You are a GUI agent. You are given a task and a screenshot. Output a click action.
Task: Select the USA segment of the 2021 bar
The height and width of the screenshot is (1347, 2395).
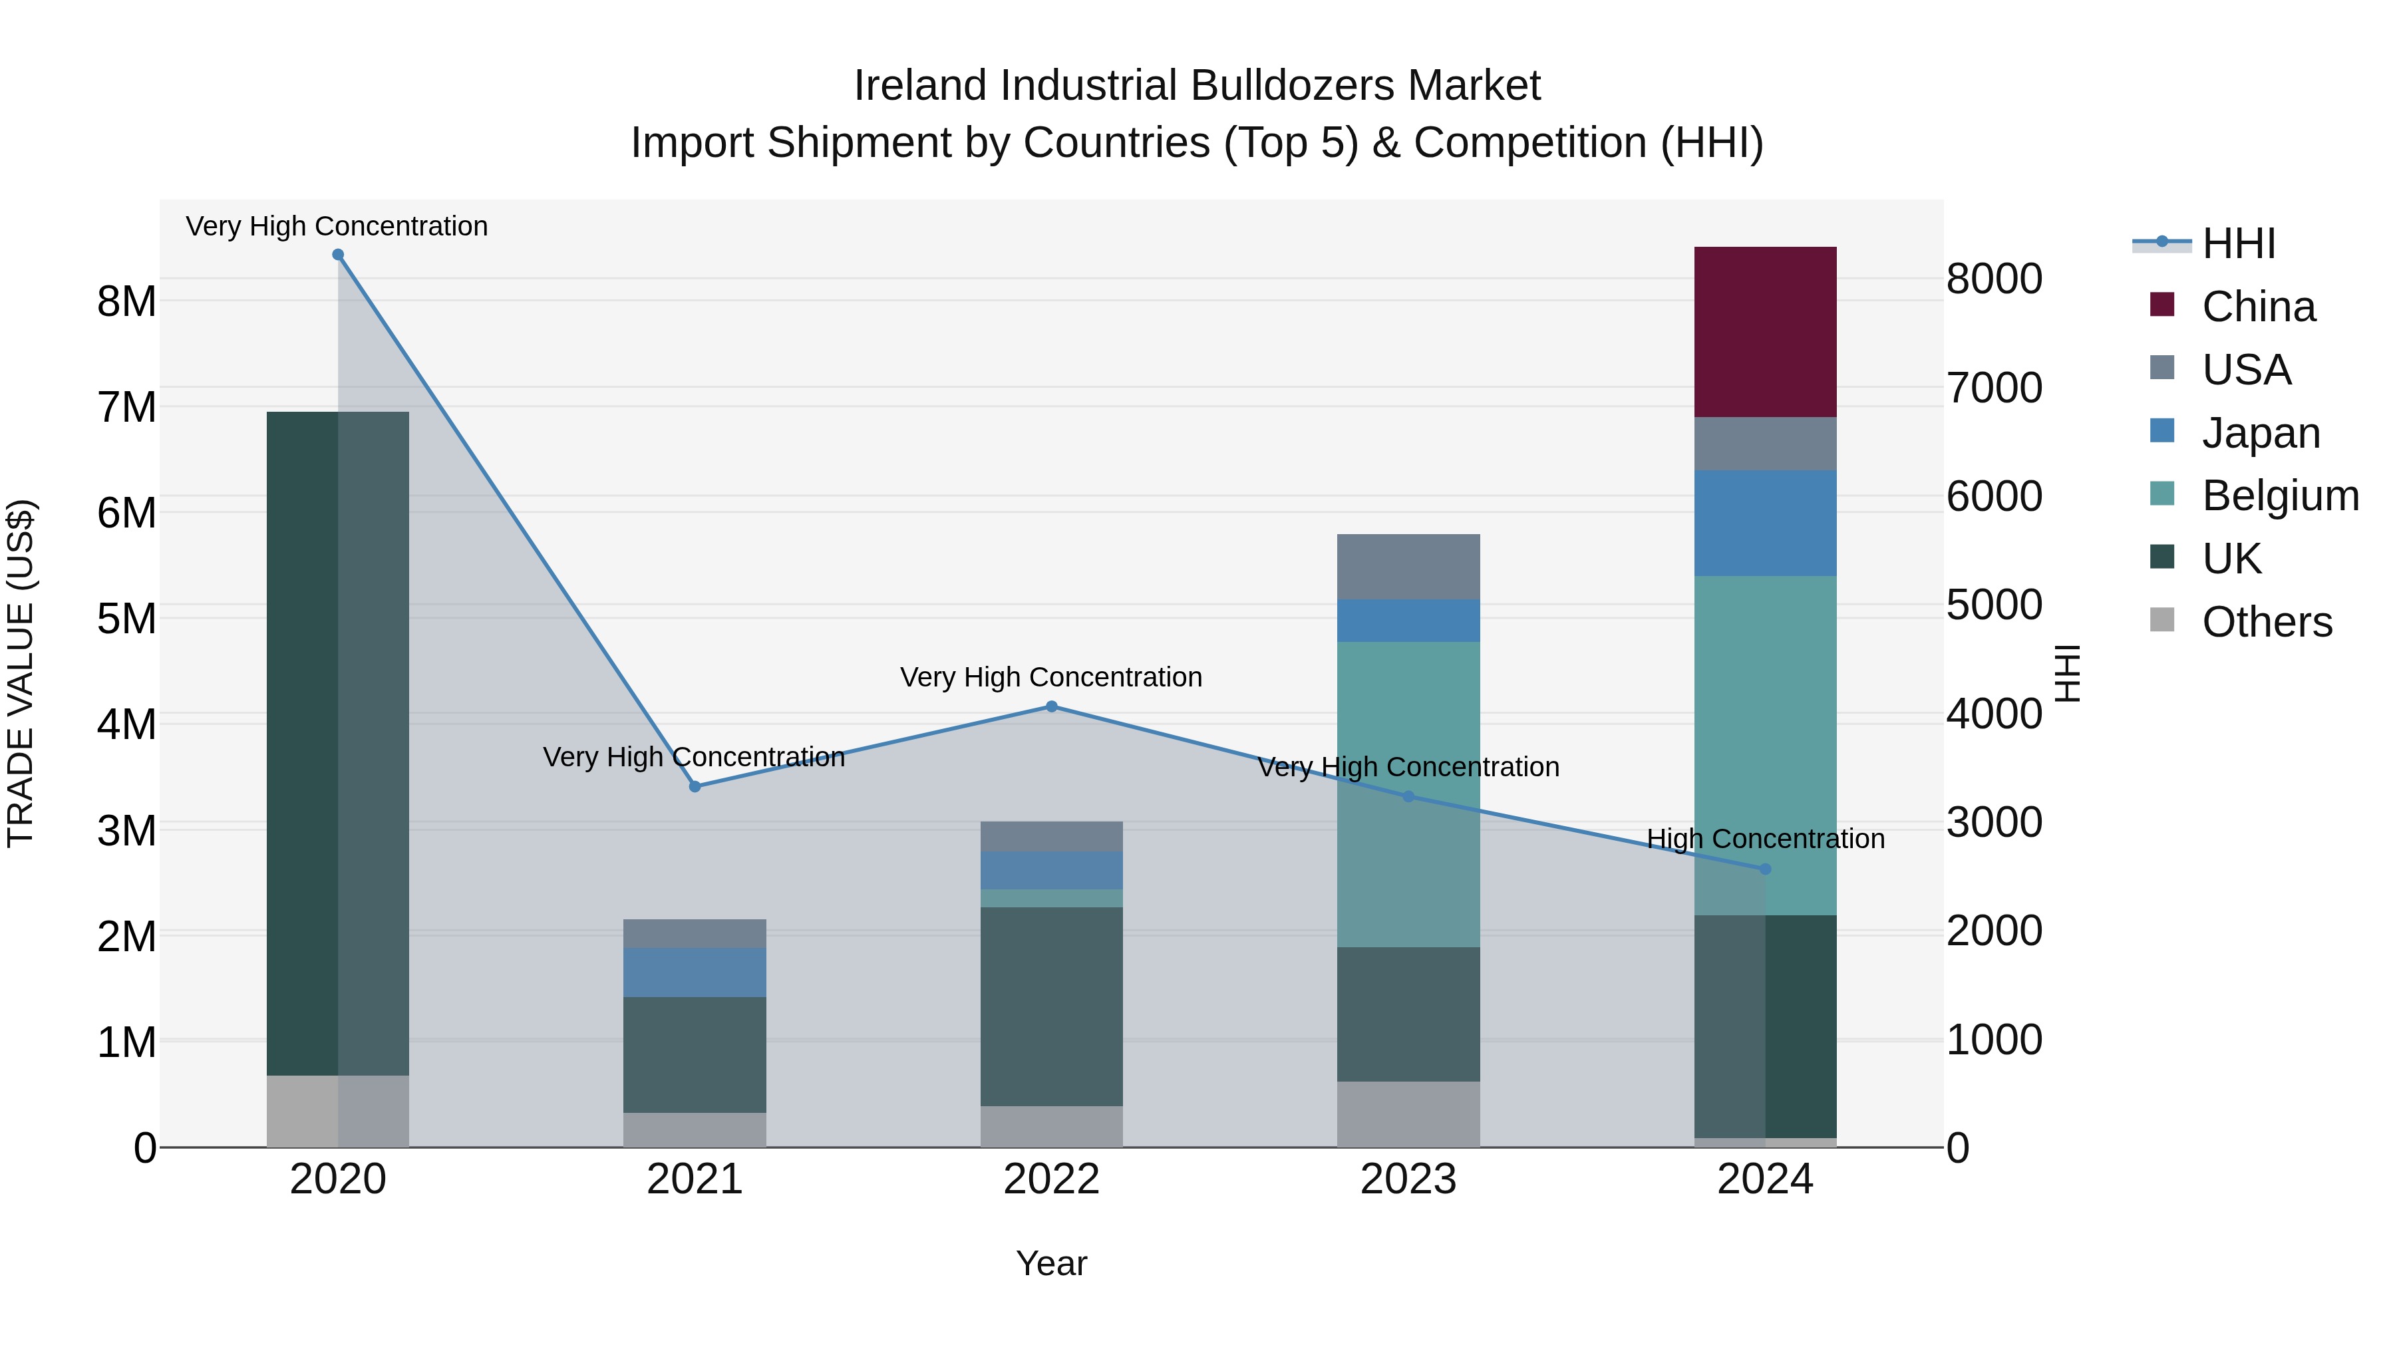[695, 933]
